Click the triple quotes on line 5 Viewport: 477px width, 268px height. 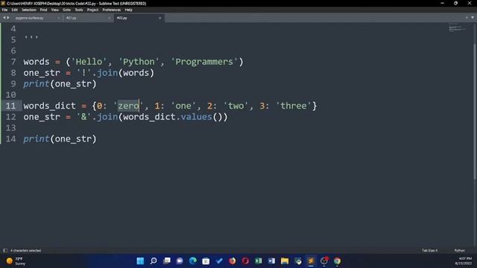(x=31, y=38)
